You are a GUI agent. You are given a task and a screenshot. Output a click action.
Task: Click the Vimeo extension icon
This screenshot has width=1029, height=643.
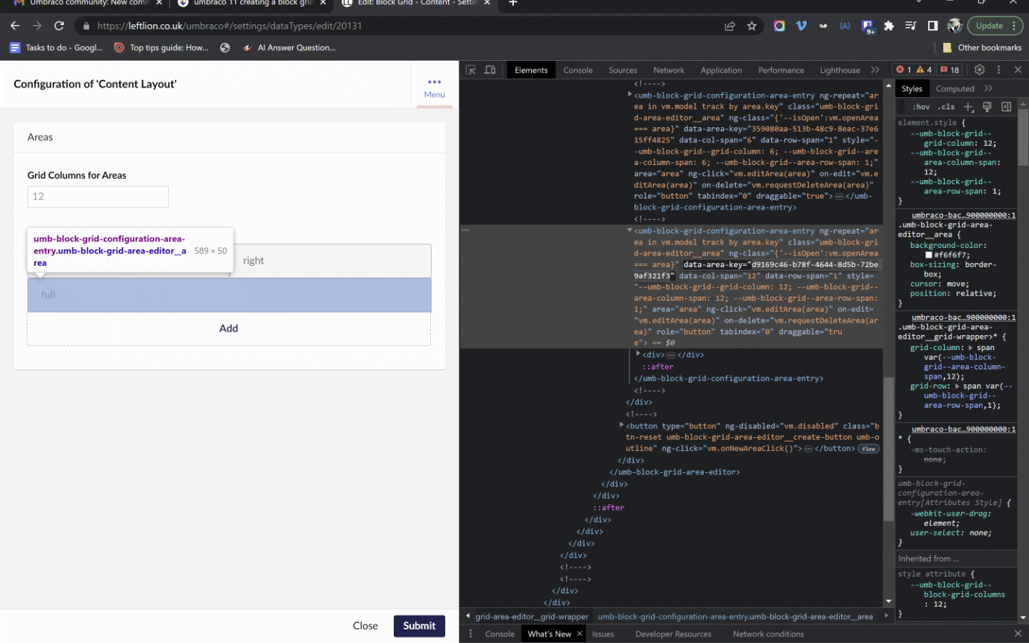(x=801, y=26)
